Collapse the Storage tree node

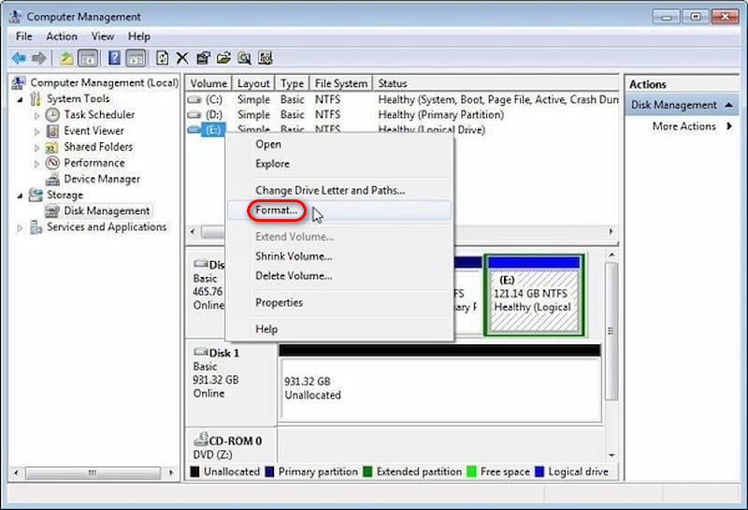20,196
